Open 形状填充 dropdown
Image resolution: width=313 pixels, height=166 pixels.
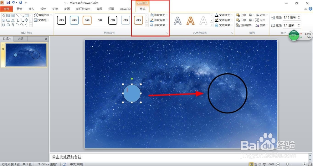coord(159,15)
